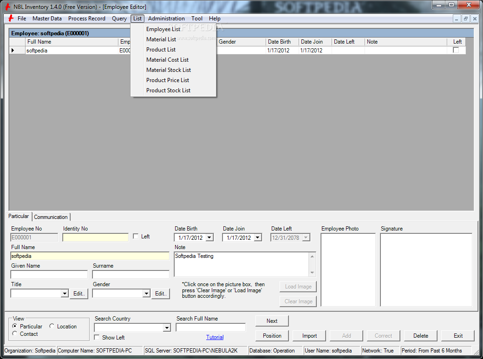Viewport: 483px width, 359px height.
Task: Click the Date Birth column header
Action: point(282,42)
